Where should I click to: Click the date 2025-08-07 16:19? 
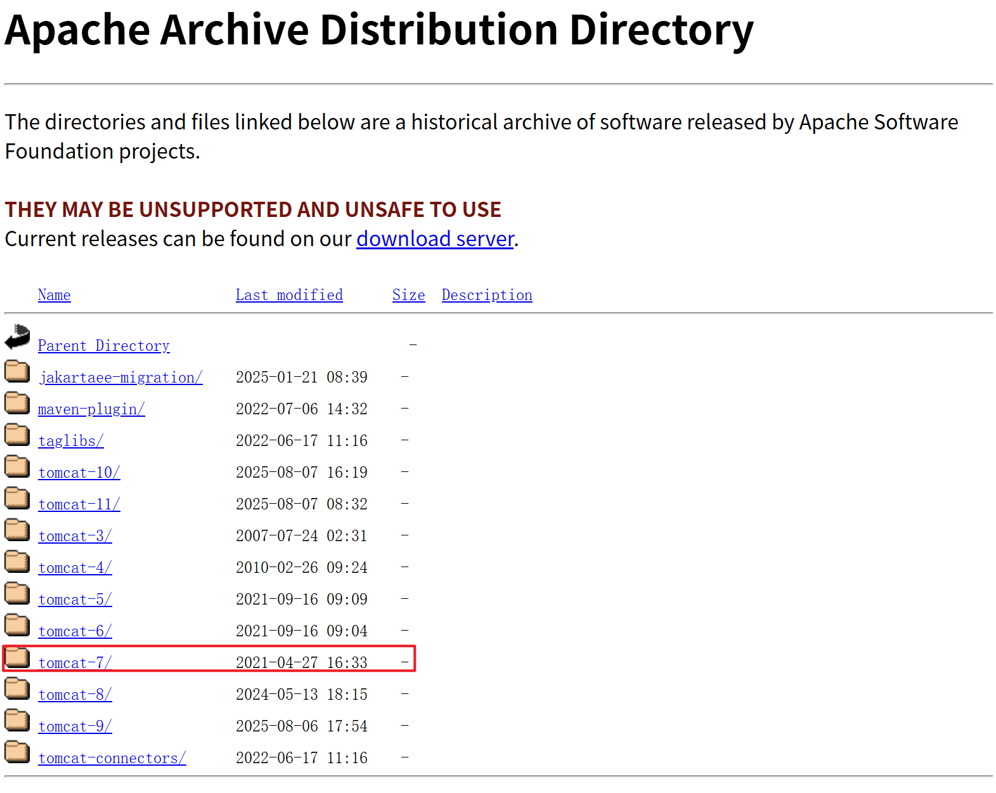302,473
